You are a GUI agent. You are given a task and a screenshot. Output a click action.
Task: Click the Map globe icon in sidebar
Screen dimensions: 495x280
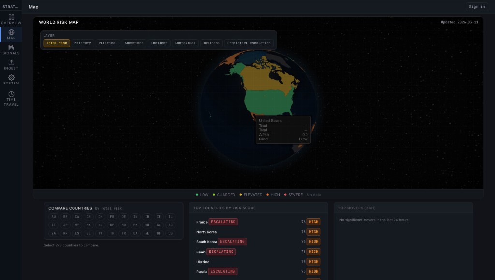(x=11, y=32)
